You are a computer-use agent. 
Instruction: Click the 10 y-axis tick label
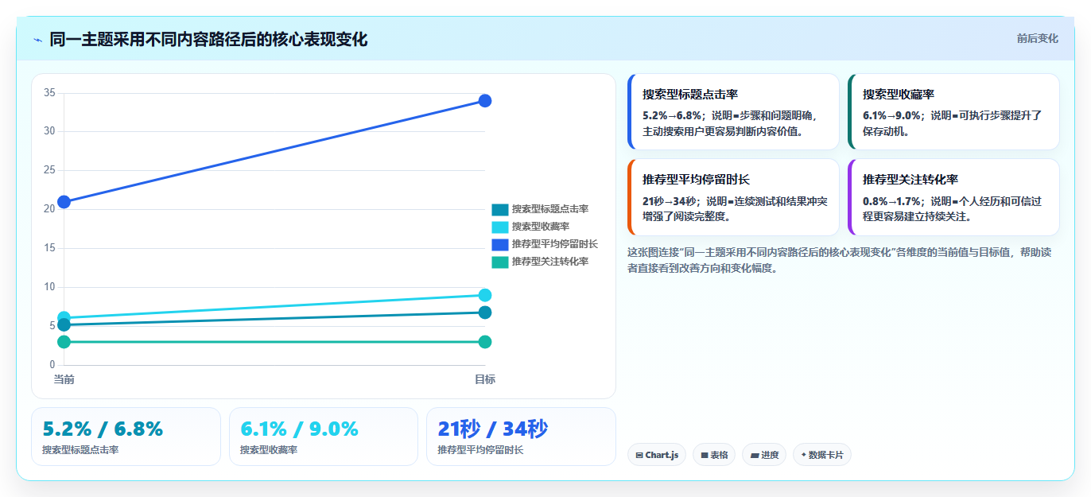pos(49,287)
